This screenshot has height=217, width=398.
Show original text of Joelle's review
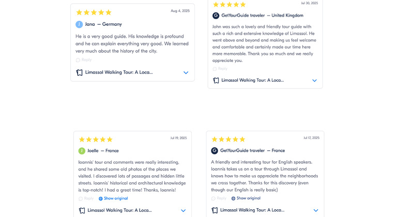[x=116, y=198]
